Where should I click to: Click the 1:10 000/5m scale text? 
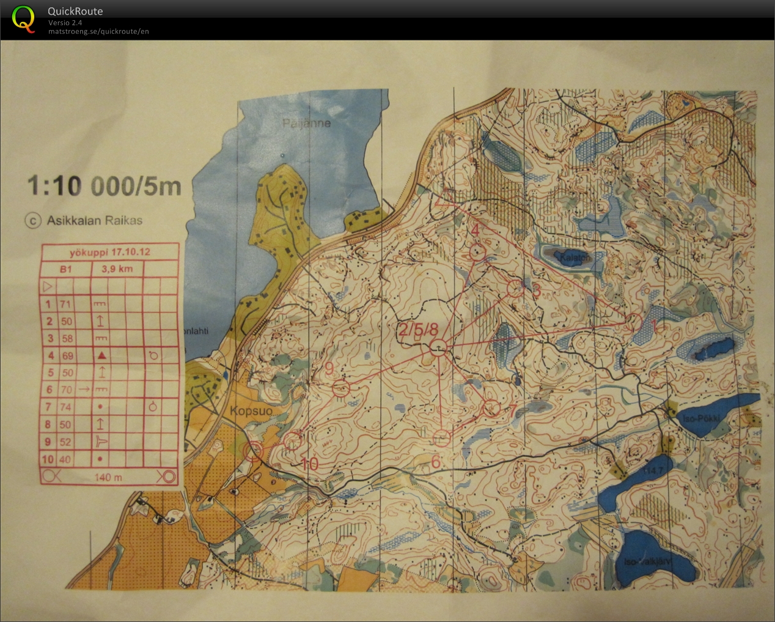[x=104, y=186]
